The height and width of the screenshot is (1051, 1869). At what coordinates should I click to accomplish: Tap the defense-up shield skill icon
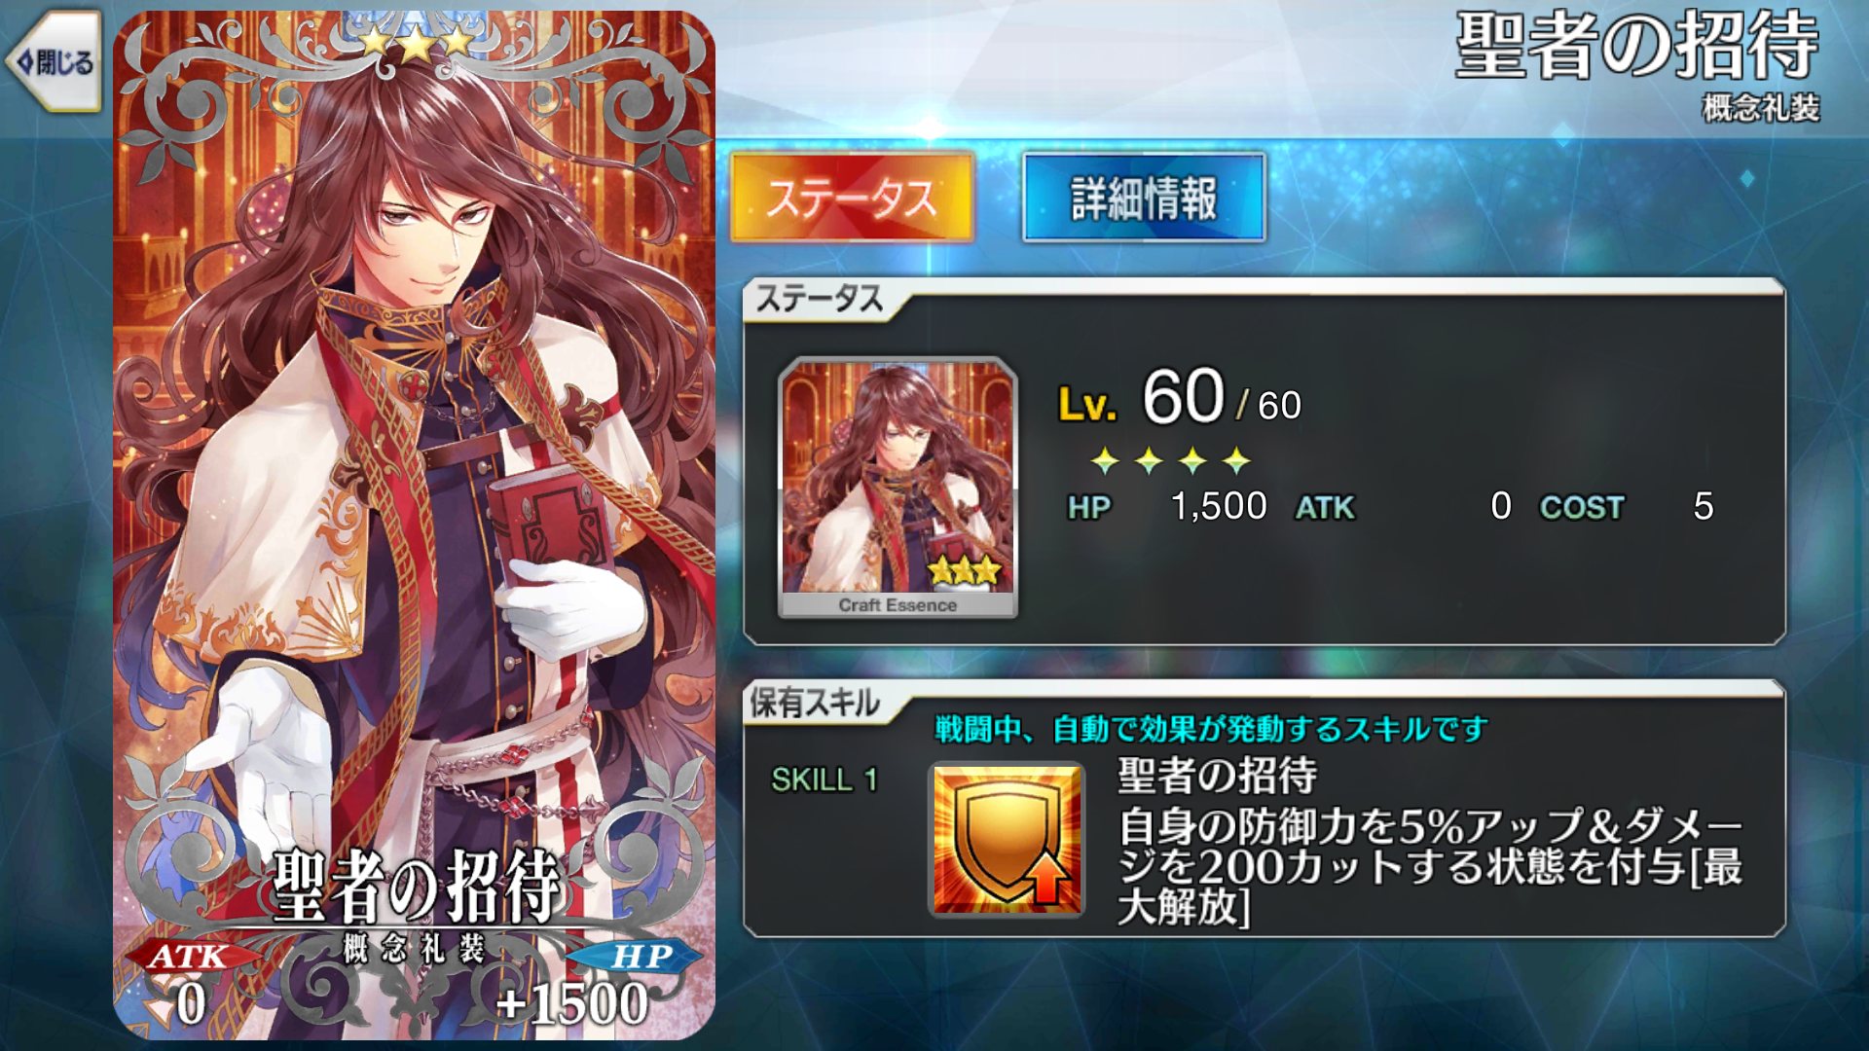click(x=1007, y=841)
